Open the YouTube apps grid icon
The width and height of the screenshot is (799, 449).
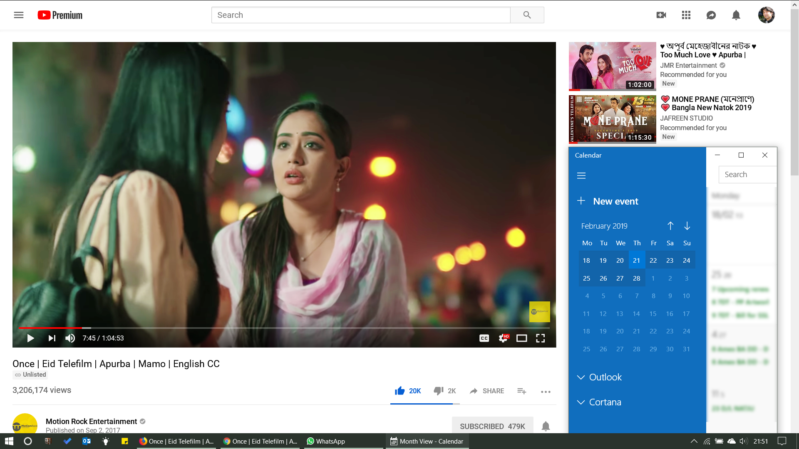pyautogui.click(x=686, y=15)
